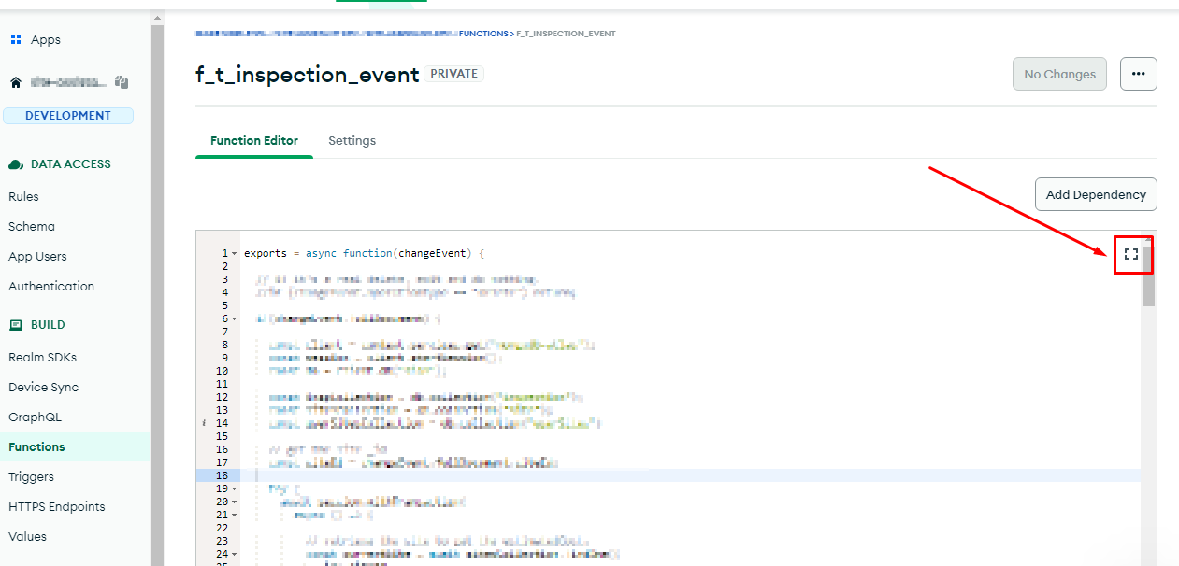Collapse the code fold at line 1
The height and width of the screenshot is (566, 1179).
[x=234, y=254]
